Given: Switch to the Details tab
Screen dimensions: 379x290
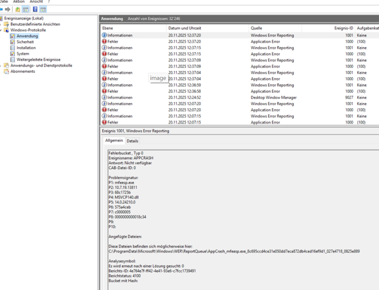Looking at the screenshot, I should [x=132, y=141].
